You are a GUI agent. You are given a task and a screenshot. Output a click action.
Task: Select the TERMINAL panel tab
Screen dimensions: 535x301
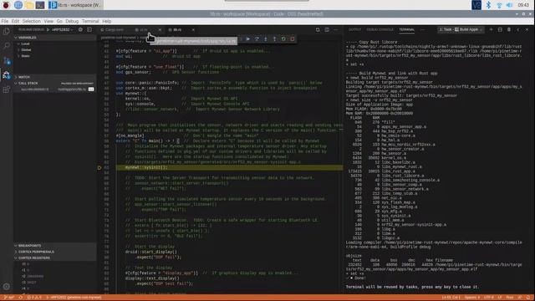click(x=407, y=30)
